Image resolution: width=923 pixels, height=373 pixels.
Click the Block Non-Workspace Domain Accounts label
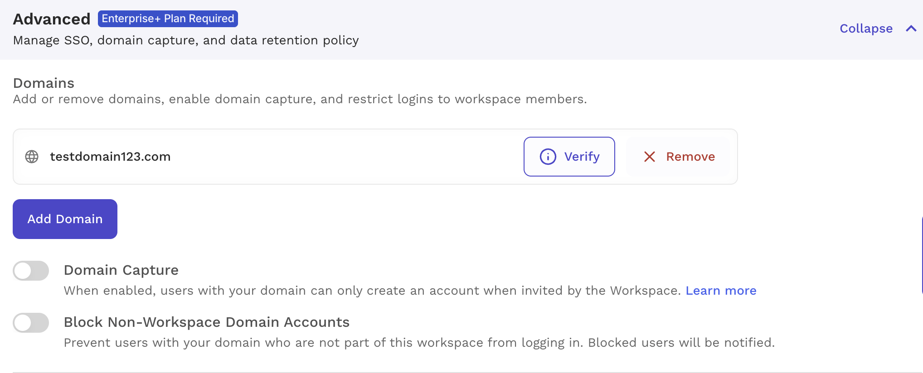[x=206, y=322]
